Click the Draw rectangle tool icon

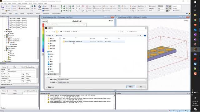click(70, 6)
